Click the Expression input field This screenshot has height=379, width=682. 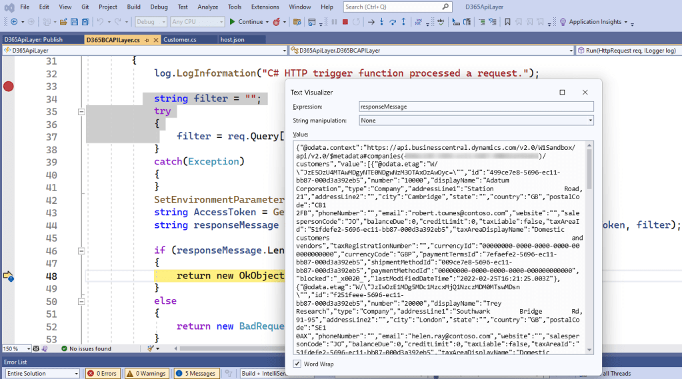476,107
